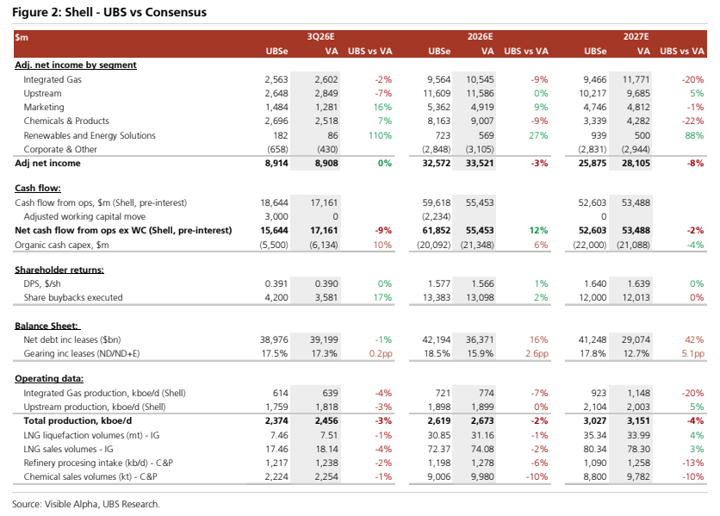Click the cash flow value "18,644"
This screenshot has height=516, width=720.
click(x=274, y=202)
